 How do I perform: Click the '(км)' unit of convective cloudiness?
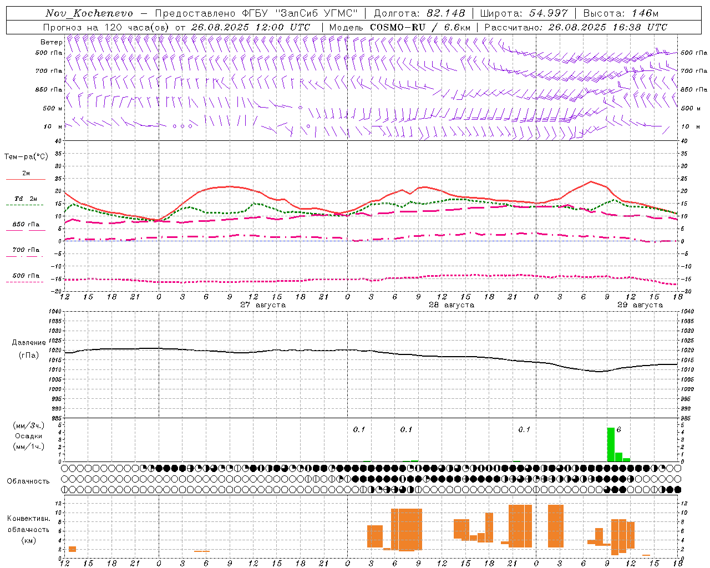click(29, 540)
